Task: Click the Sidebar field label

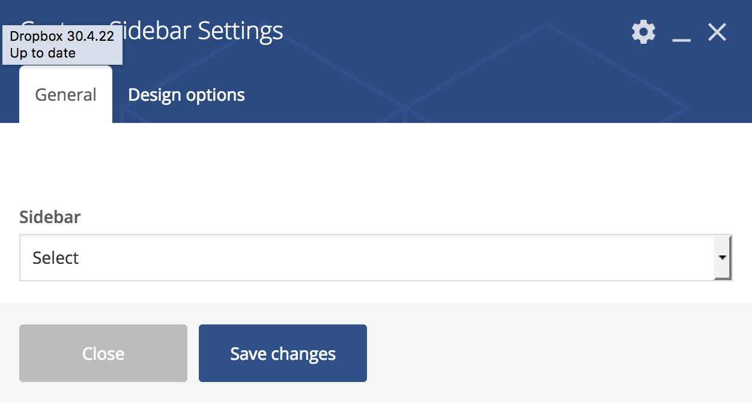Action: click(50, 216)
